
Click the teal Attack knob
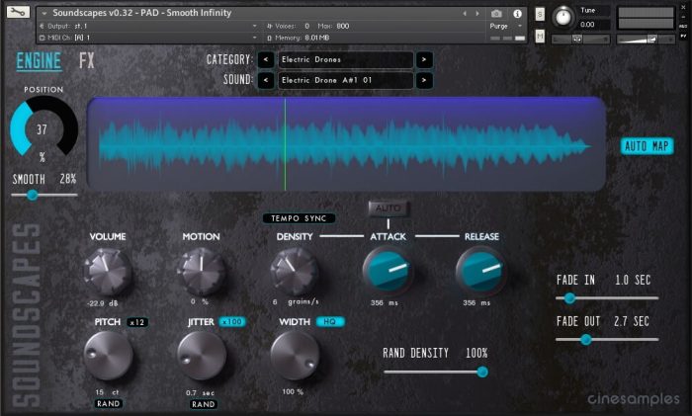coord(388,270)
